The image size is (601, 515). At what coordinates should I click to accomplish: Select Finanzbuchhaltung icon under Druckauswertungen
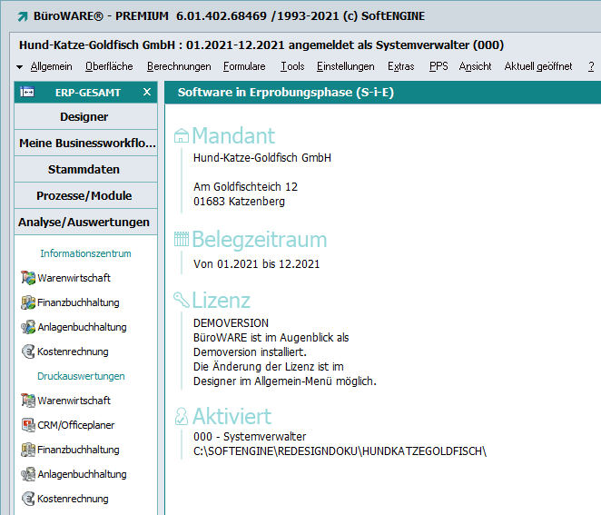pyautogui.click(x=28, y=450)
